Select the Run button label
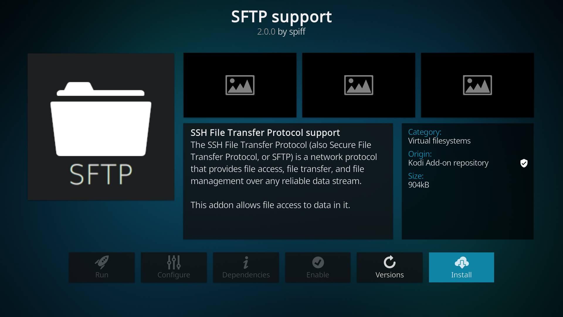The width and height of the screenshot is (563, 317). 102,275
